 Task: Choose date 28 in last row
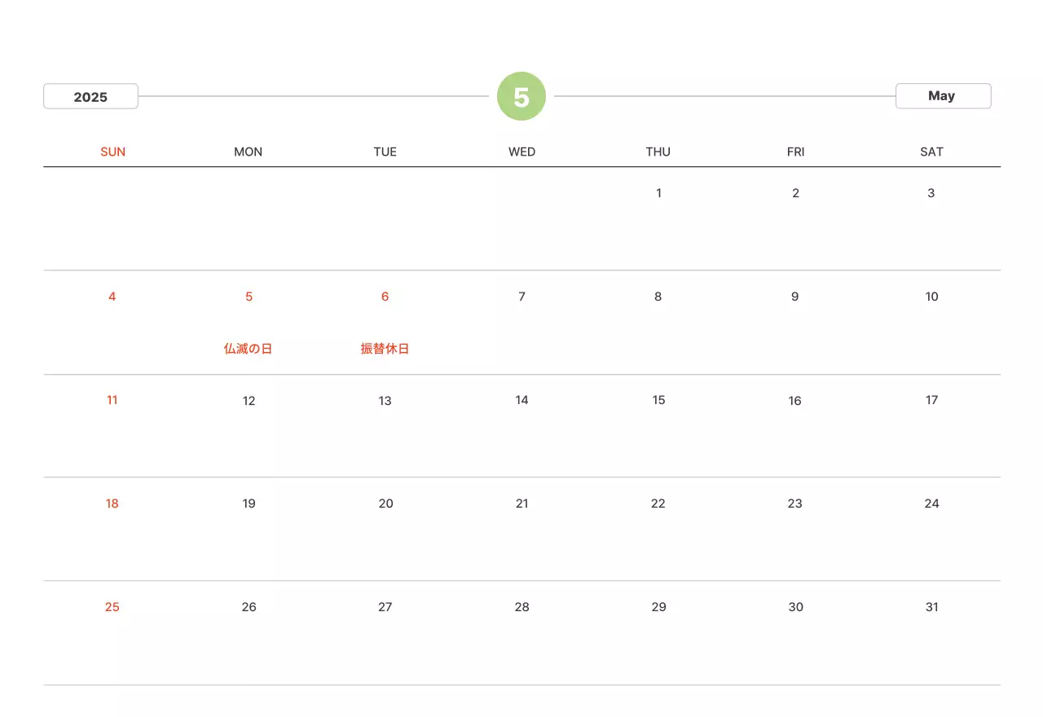coord(521,607)
